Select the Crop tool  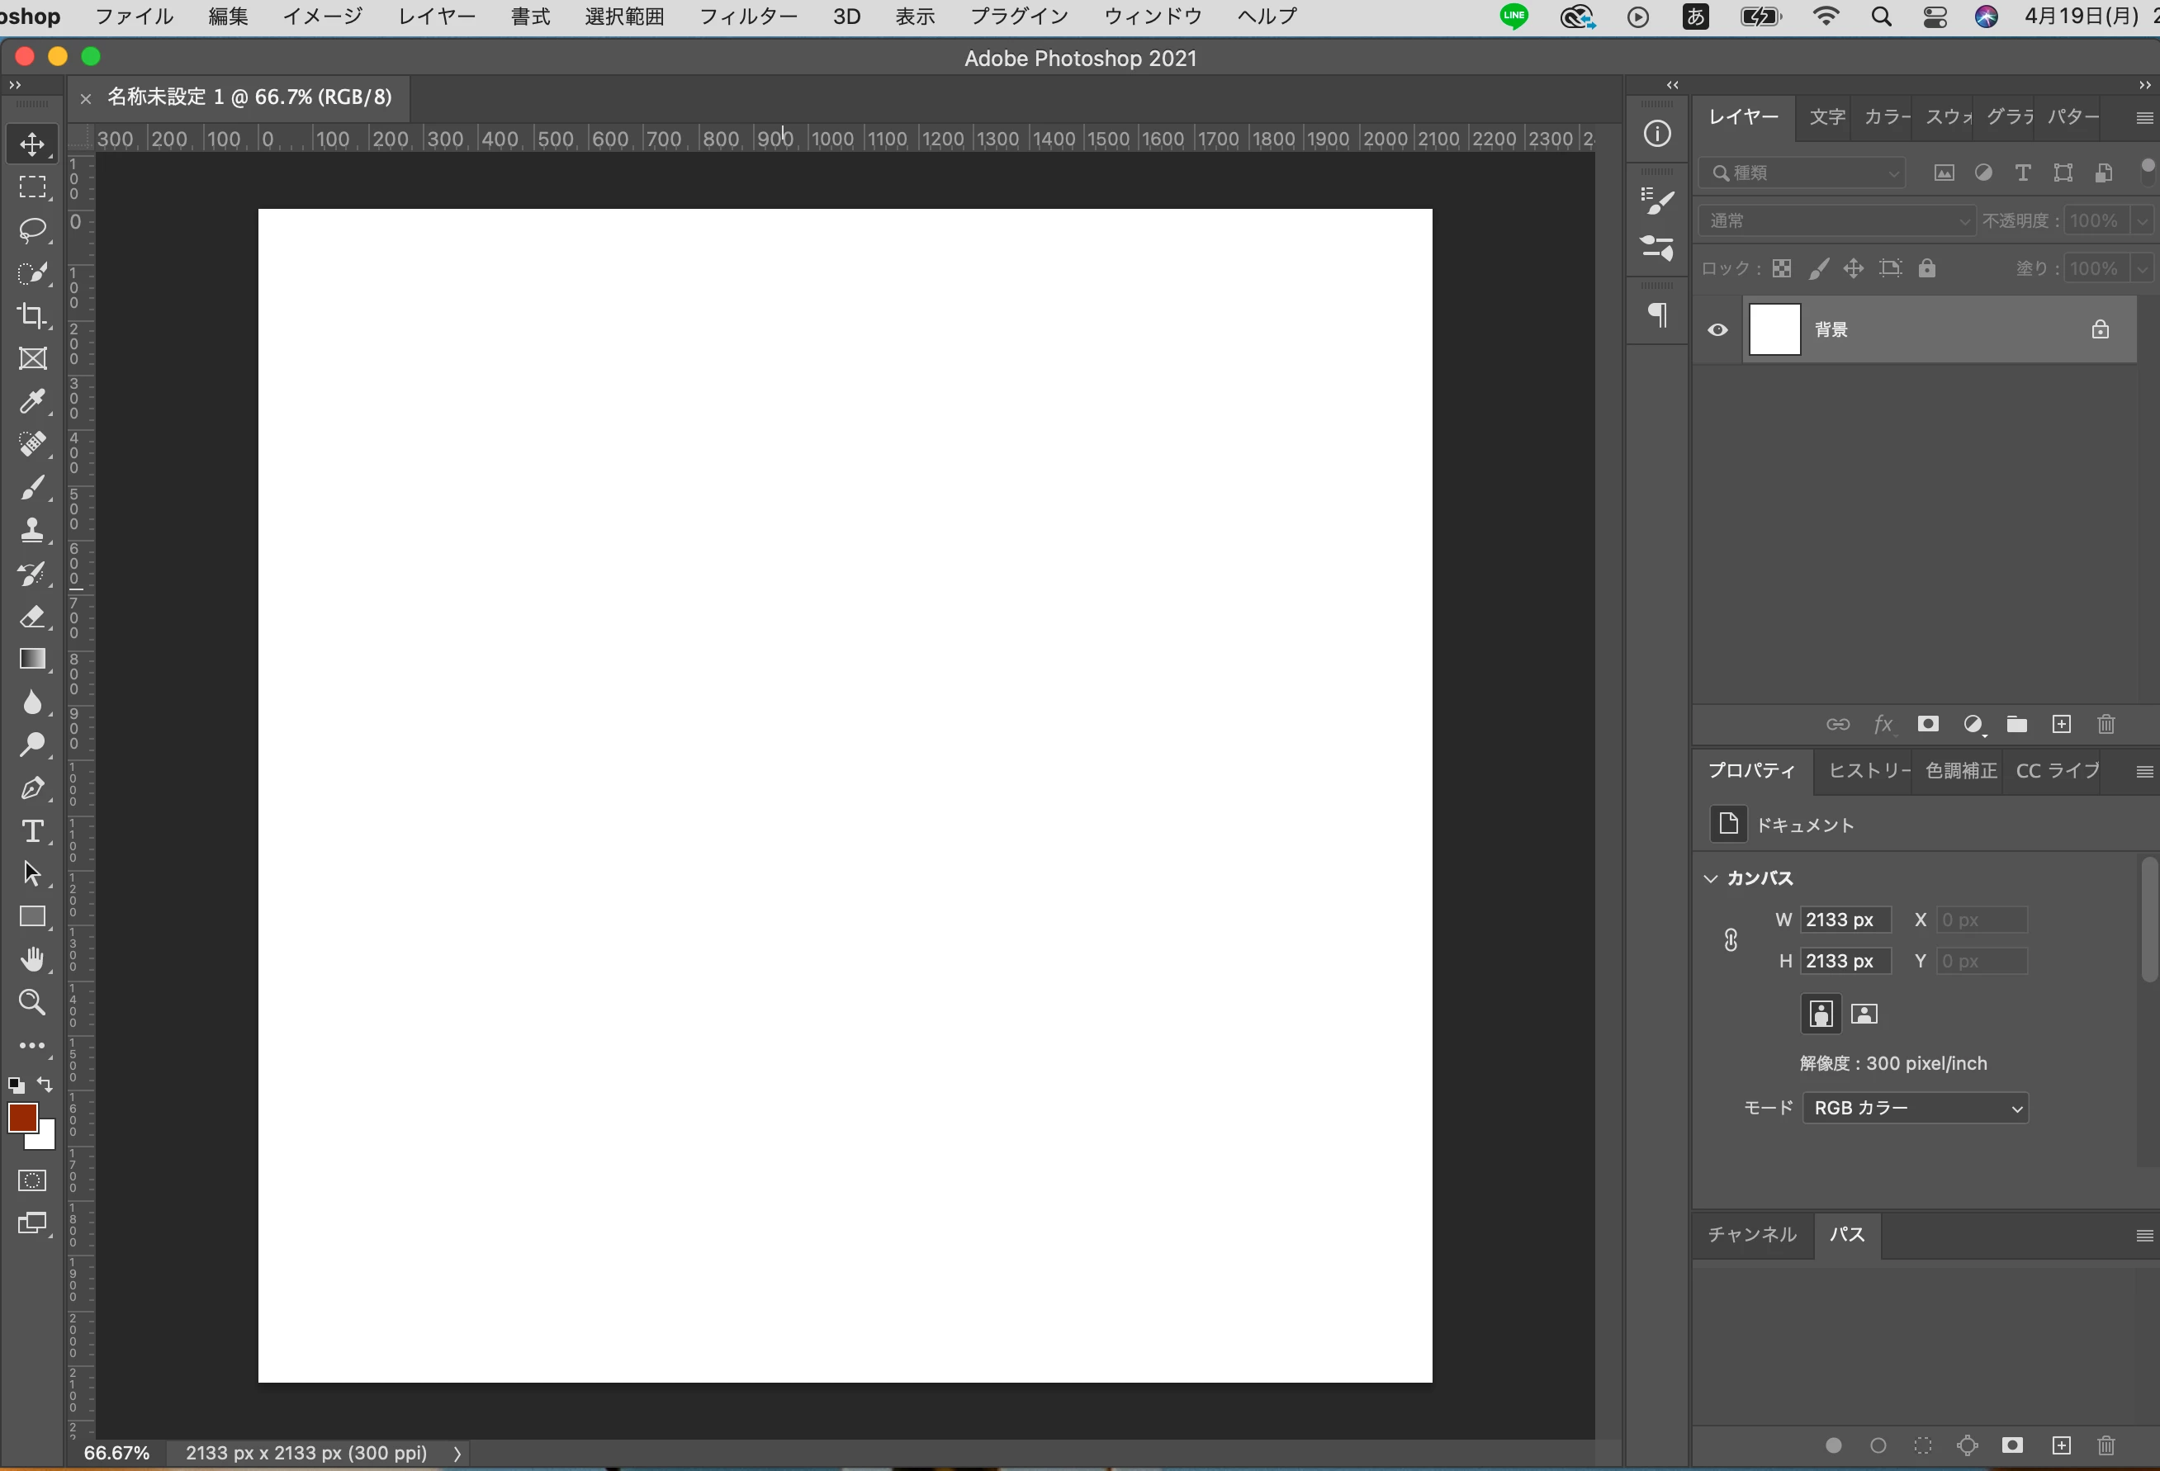click(32, 316)
